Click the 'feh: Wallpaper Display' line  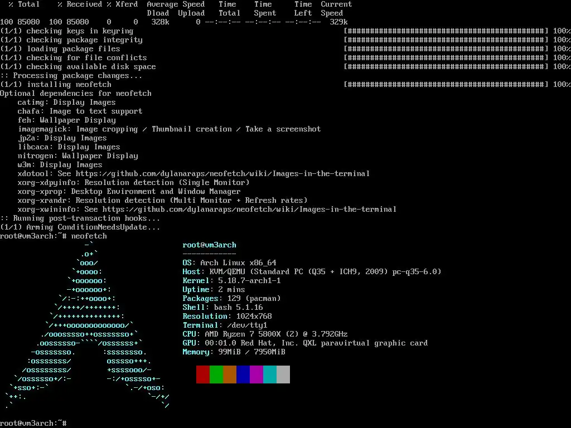(x=67, y=120)
